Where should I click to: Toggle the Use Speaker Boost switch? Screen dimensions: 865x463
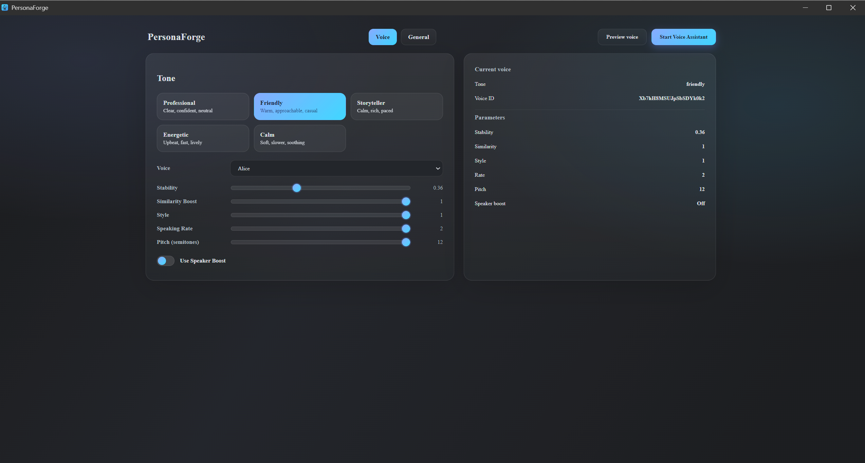[x=165, y=261]
